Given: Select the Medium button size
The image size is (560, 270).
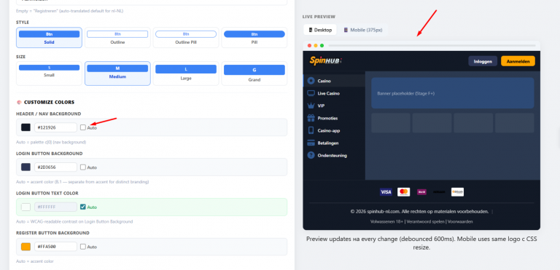Looking at the screenshot, I should (117, 74).
